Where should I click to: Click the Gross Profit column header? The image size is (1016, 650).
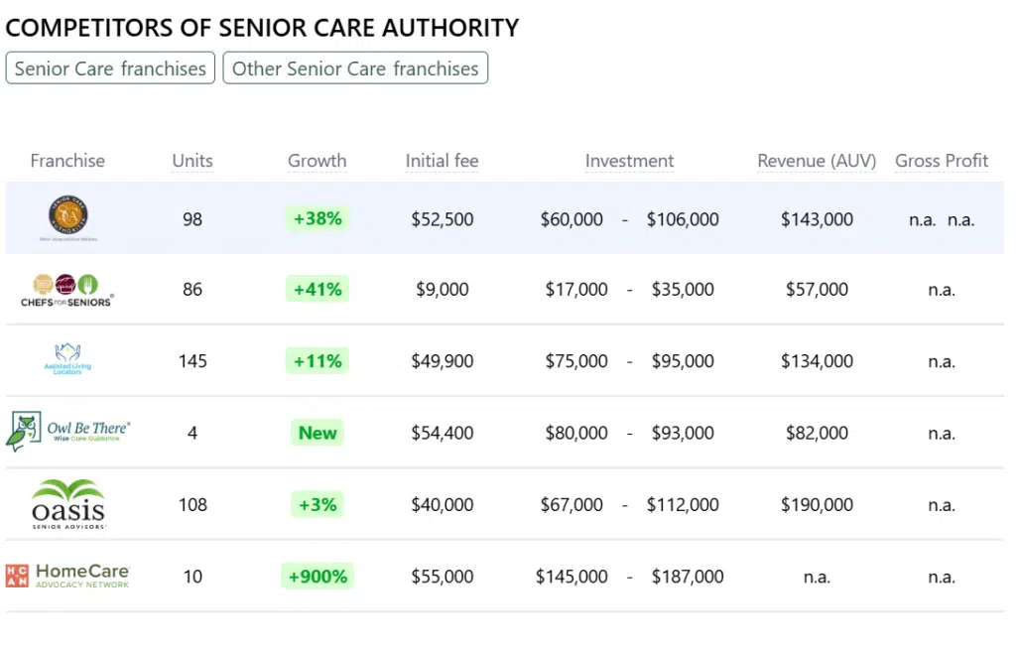(942, 161)
